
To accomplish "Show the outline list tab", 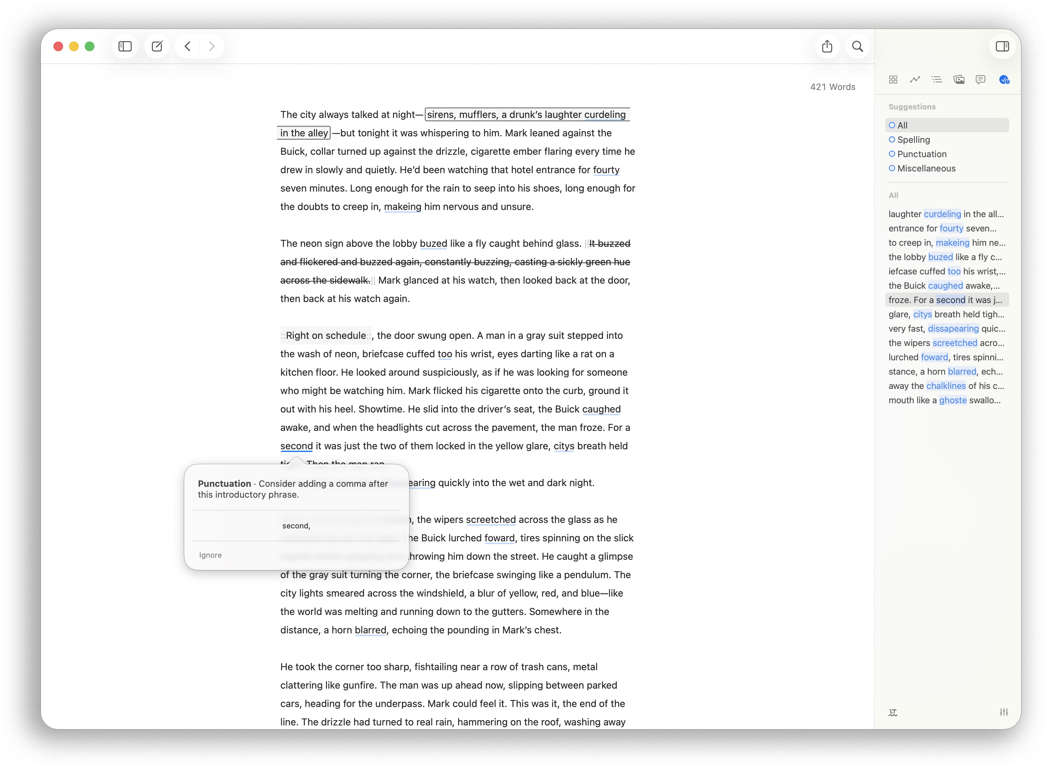I will point(937,79).
